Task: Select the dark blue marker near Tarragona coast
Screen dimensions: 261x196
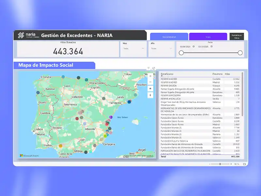Action: [x=129, y=102]
